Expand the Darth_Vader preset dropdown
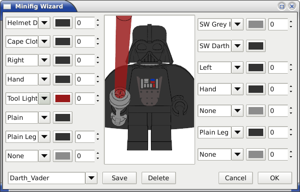The width and height of the screenshot is (300, 192). point(91,178)
